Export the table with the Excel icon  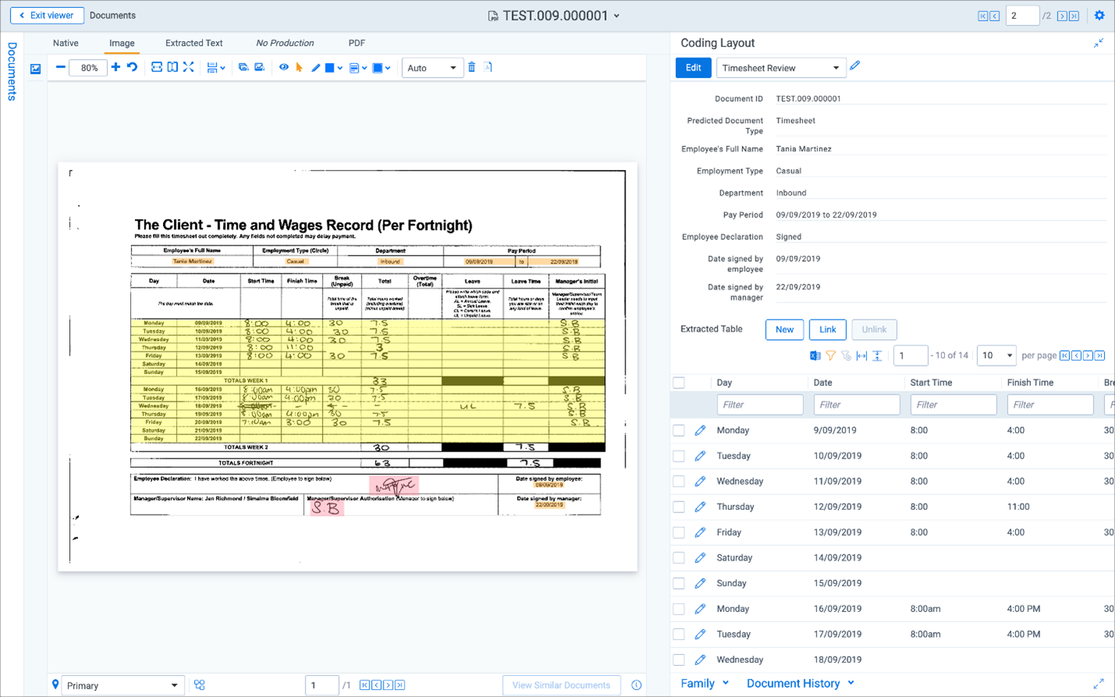(815, 356)
